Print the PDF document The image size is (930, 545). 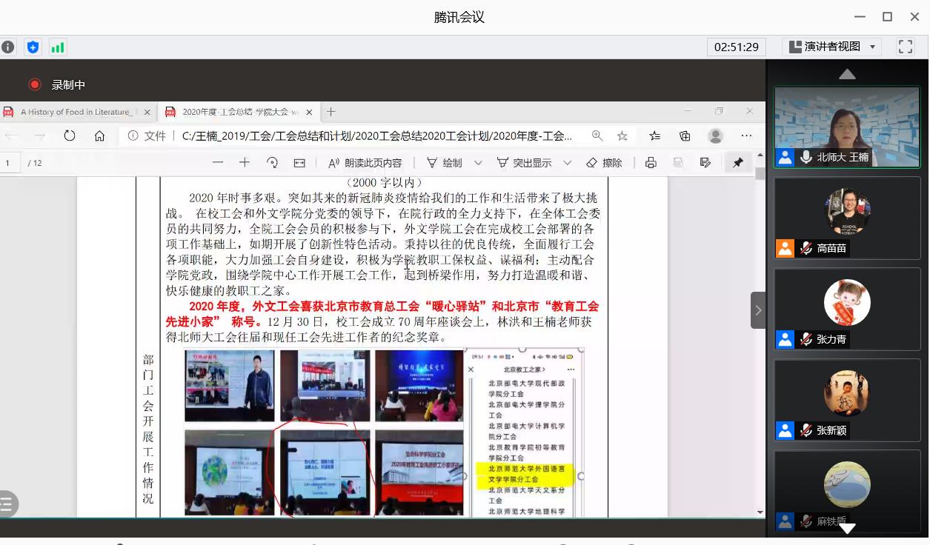coord(651,163)
